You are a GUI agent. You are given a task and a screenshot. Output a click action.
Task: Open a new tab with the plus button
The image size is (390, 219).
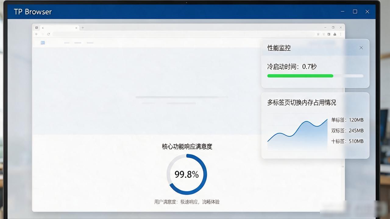pos(83,28)
